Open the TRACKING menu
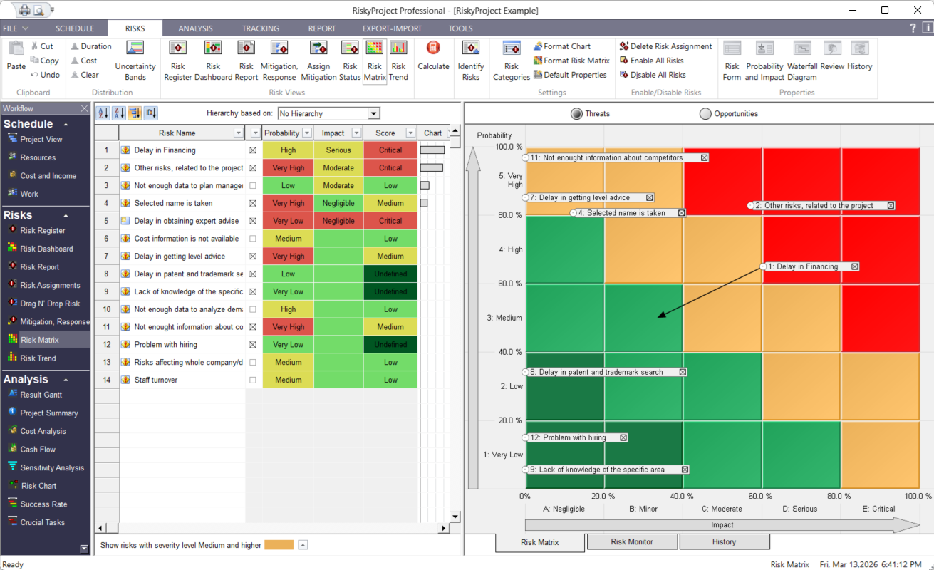 260,28
